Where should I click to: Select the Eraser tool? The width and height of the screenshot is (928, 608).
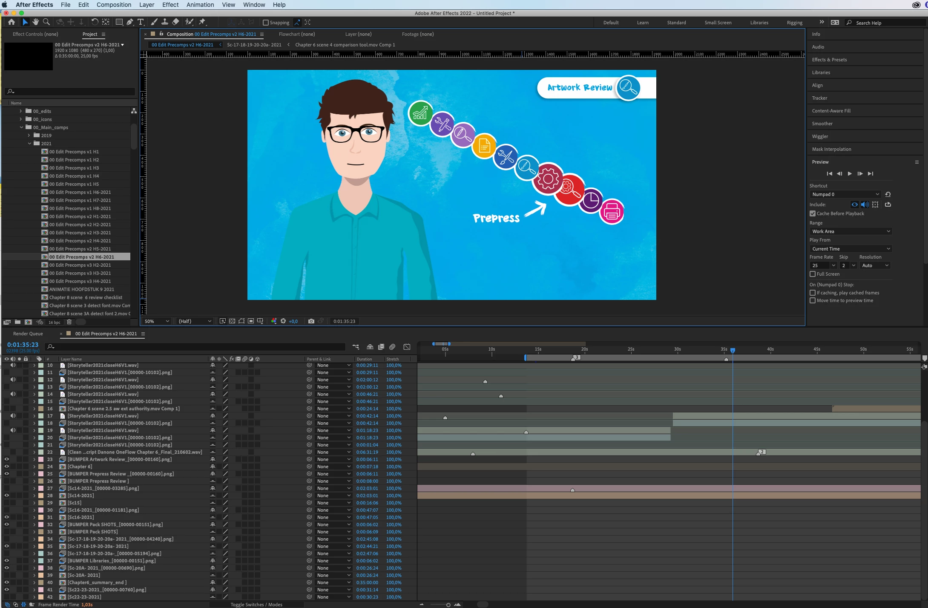point(175,22)
